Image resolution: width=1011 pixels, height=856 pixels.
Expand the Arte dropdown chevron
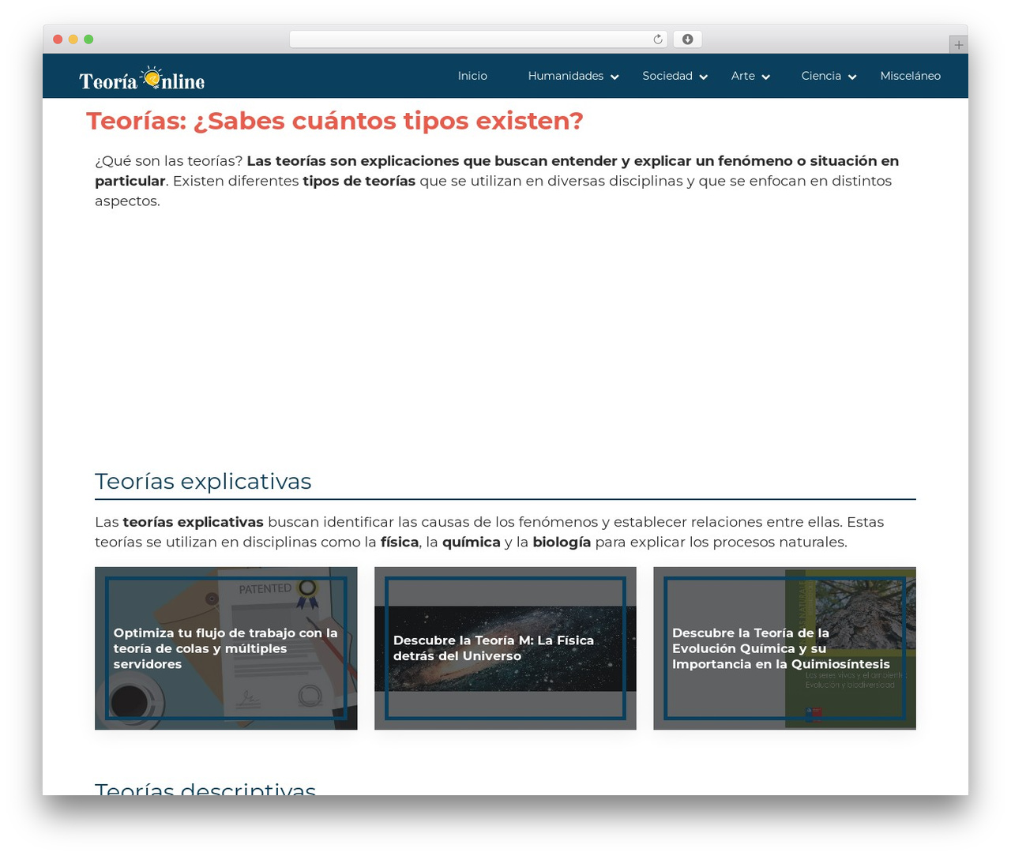click(x=765, y=77)
